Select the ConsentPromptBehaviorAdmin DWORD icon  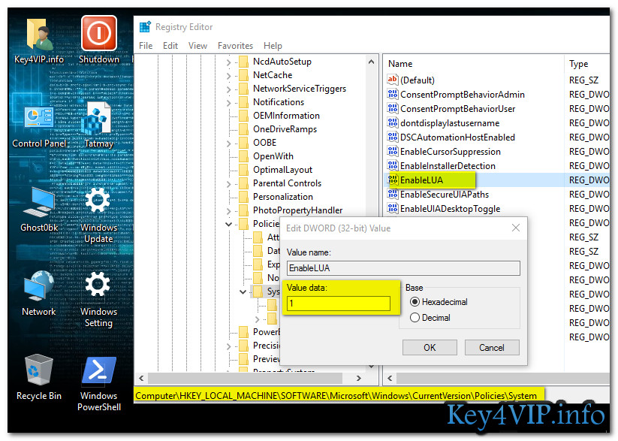tap(392, 94)
